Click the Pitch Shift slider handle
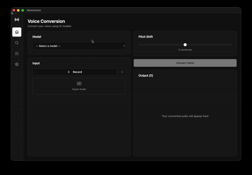 click(185, 45)
